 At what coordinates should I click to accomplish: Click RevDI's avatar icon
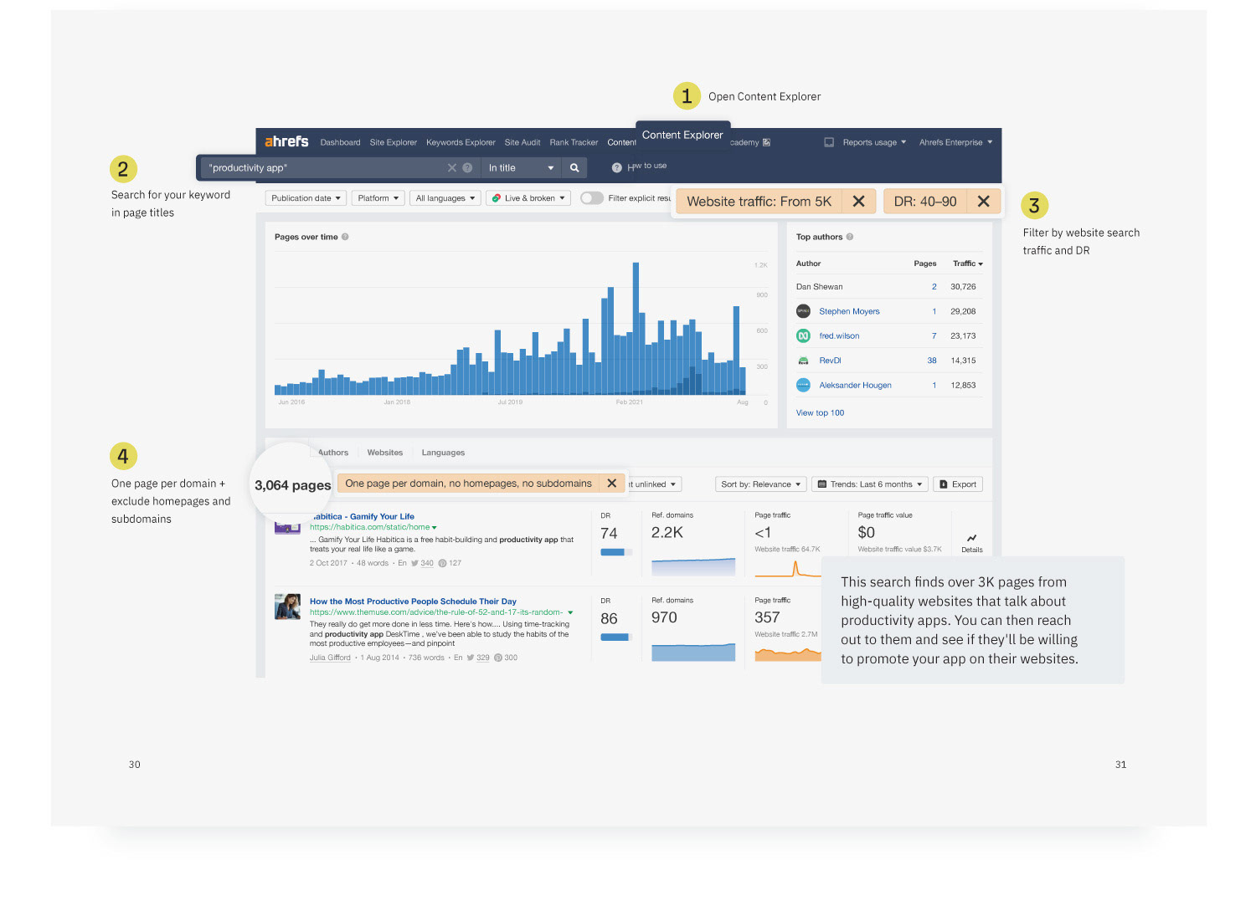click(x=803, y=361)
